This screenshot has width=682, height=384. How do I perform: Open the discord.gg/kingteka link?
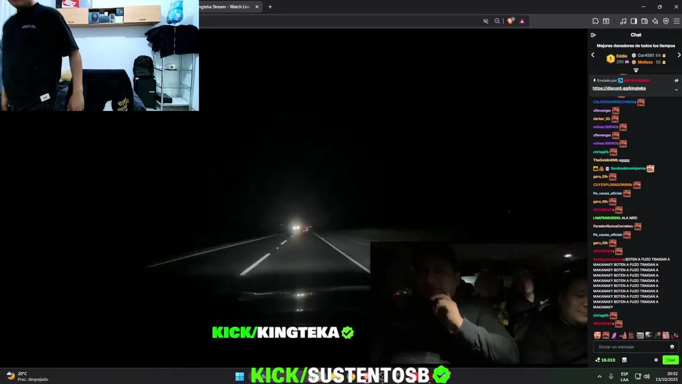pos(619,89)
